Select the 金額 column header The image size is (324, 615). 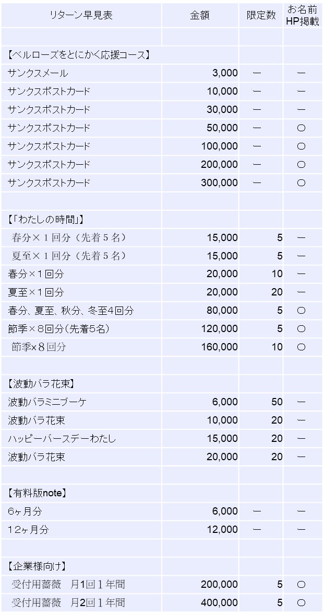pyautogui.click(x=200, y=15)
